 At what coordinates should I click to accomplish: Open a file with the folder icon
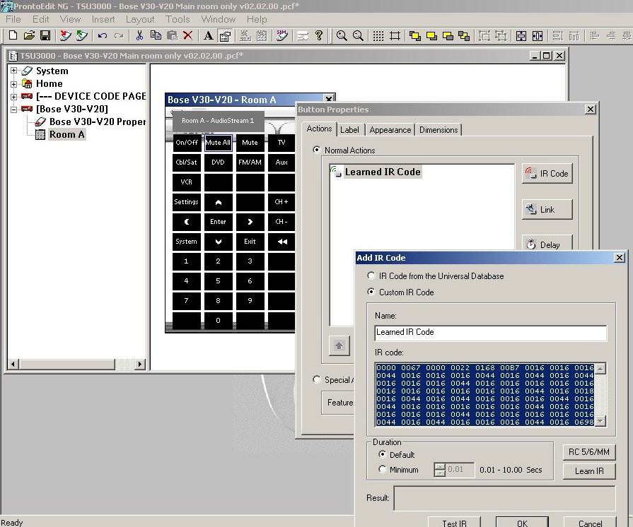click(x=29, y=35)
